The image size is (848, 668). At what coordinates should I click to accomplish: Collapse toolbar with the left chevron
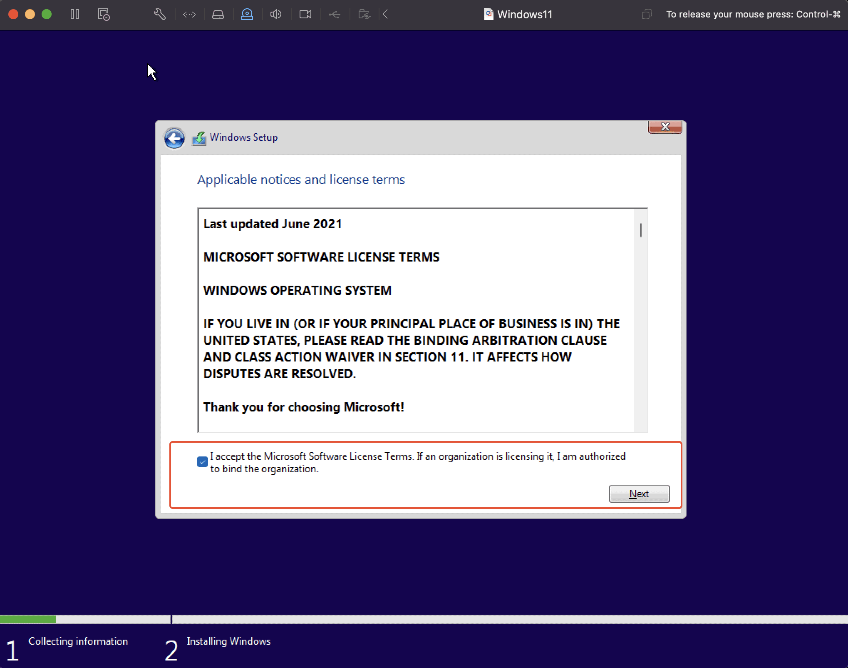pyautogui.click(x=385, y=15)
